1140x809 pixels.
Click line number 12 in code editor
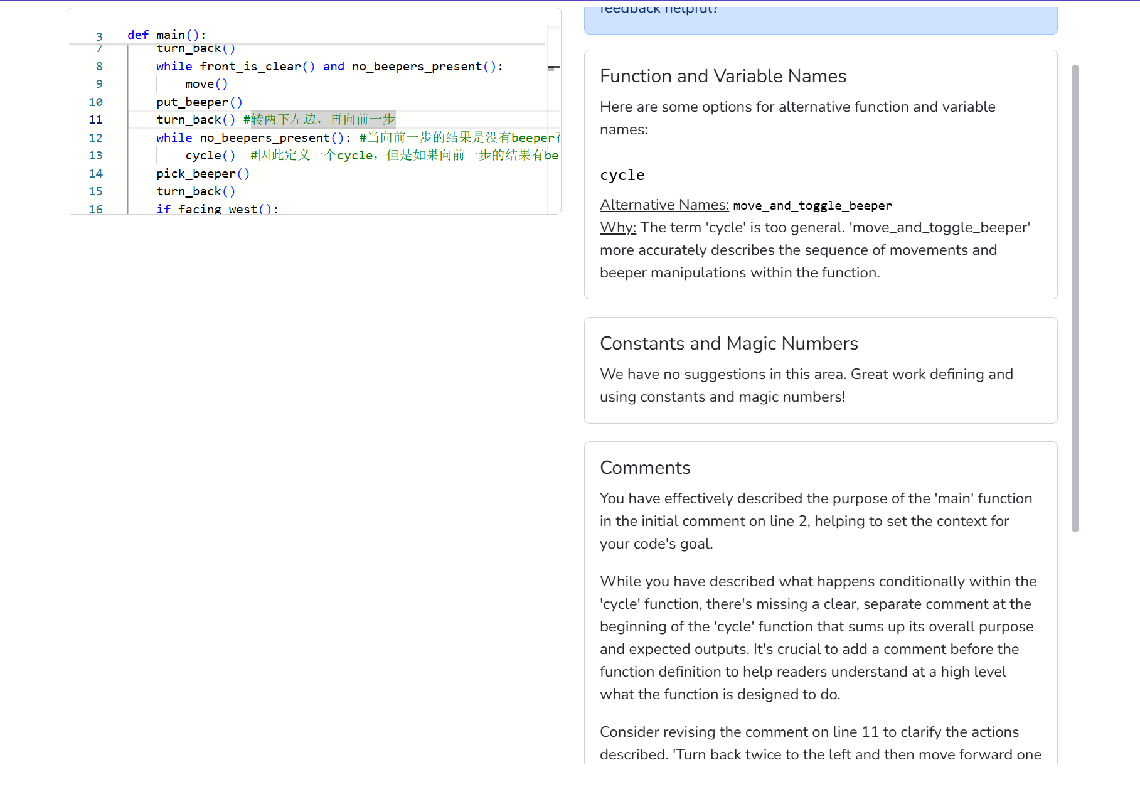pos(95,137)
